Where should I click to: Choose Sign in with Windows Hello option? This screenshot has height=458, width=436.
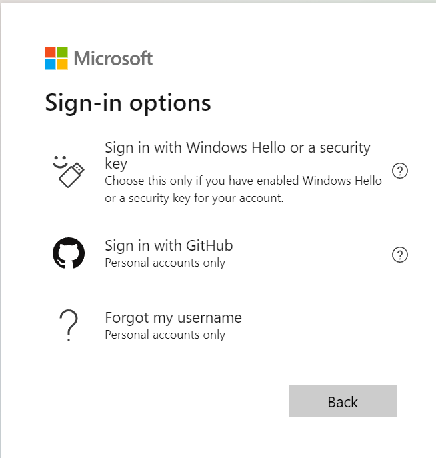pos(237,148)
